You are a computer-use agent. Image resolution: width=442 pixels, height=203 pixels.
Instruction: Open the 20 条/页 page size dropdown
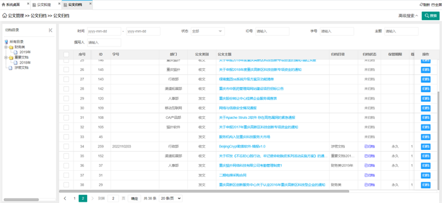pyautogui.click(x=171, y=199)
